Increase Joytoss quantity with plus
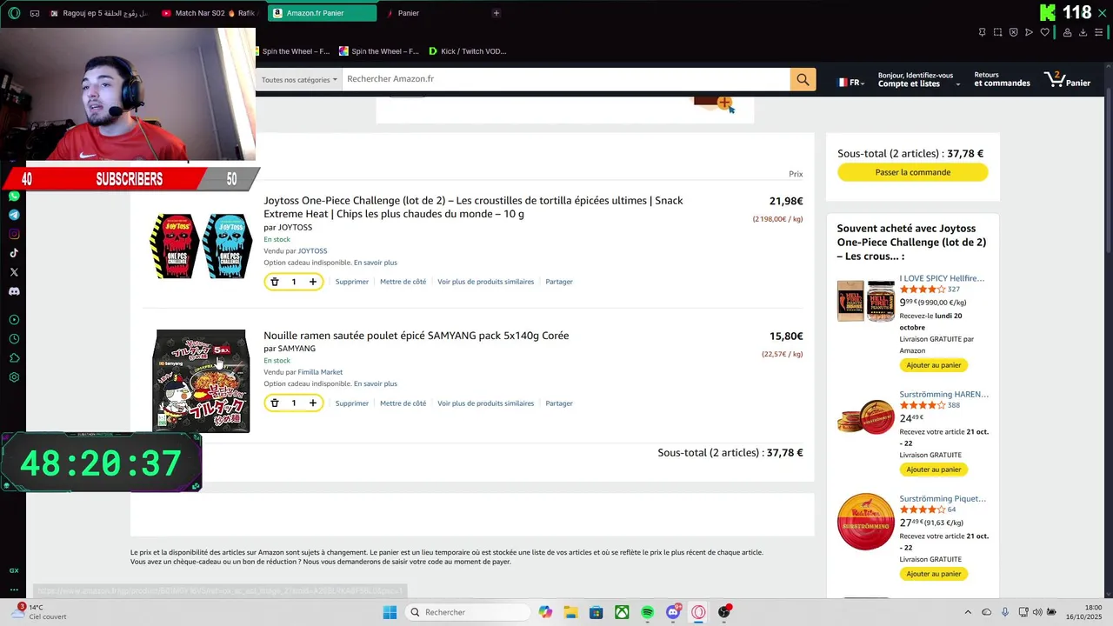 click(x=313, y=282)
